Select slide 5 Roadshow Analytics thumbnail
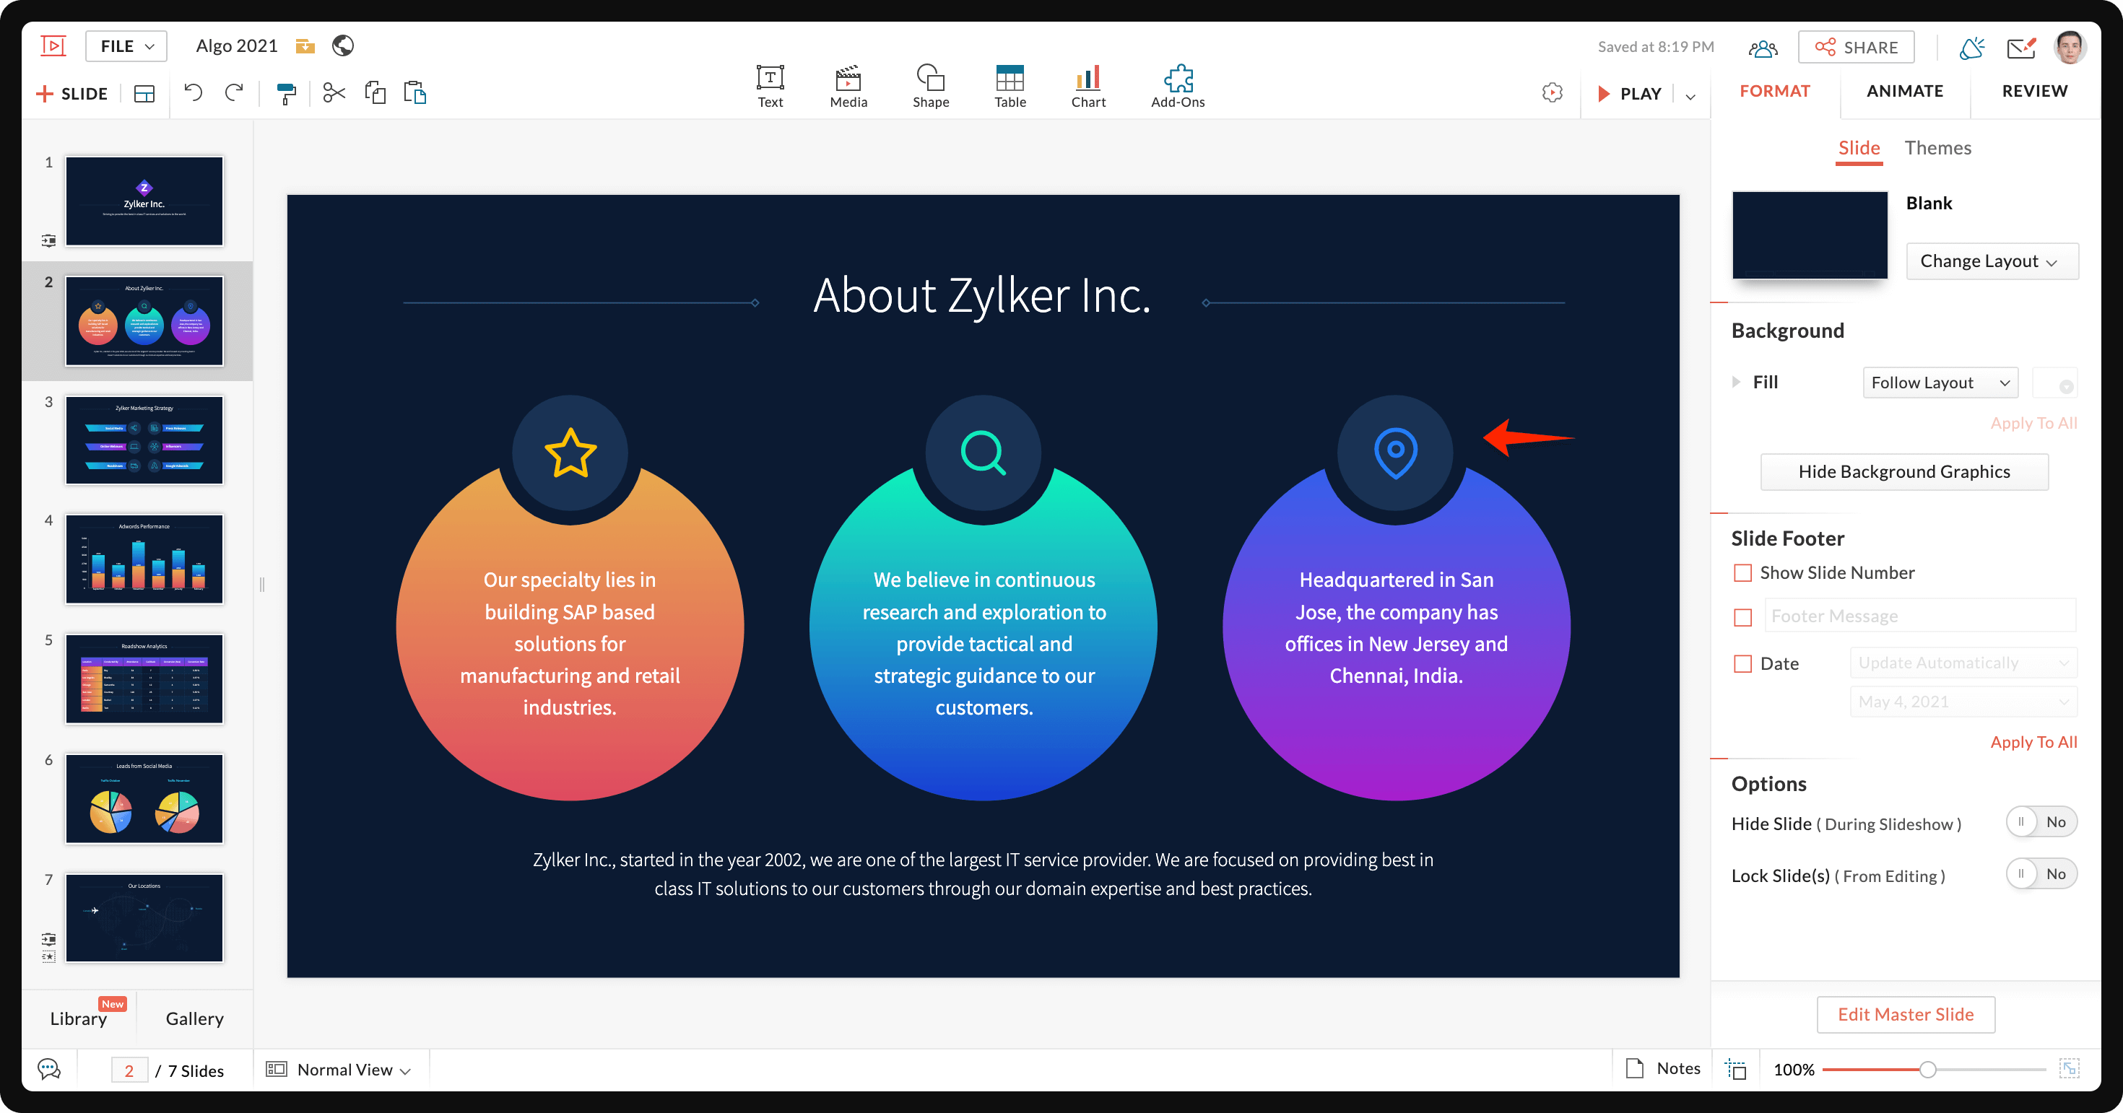Image resolution: width=2123 pixels, height=1113 pixels. pyautogui.click(x=144, y=678)
